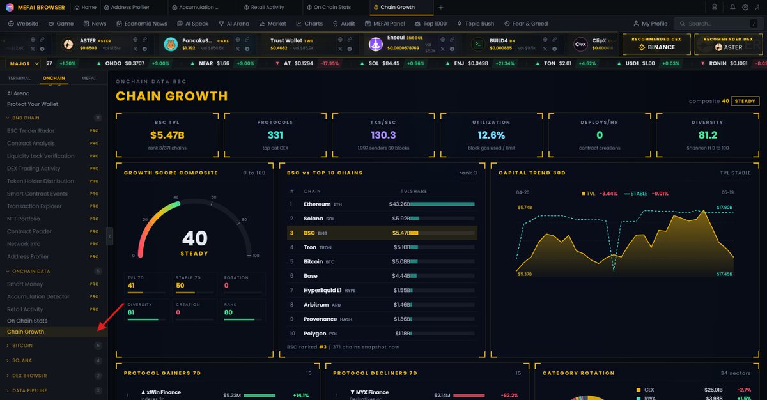Expand the DATA PIPELINE sidebar section
767x400 pixels.
point(54,390)
